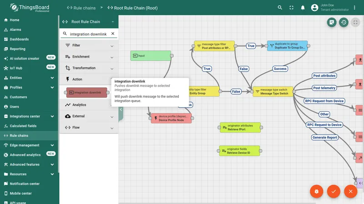Apply changes with checkmark button

pyautogui.click(x=334, y=191)
